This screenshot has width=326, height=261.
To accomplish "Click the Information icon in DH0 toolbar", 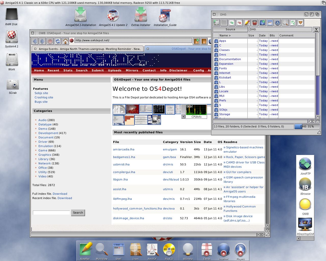I will [x=278, y=23].
